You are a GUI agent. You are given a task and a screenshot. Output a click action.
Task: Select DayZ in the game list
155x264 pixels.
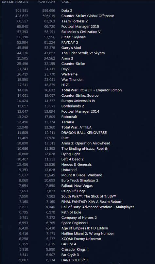tap(65, 69)
